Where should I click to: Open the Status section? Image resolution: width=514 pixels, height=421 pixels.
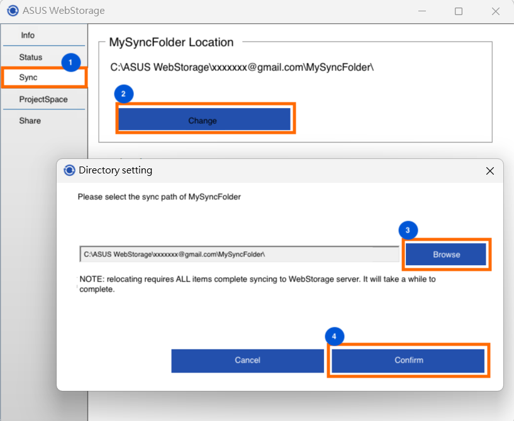tap(30, 57)
